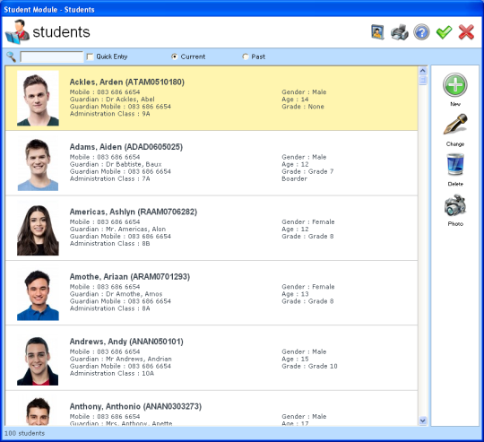Click the text 'Guardian : Dr Babtiste, Baux'

[116, 164]
